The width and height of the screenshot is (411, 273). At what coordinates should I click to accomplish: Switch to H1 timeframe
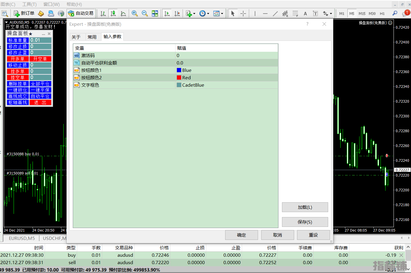382,13
